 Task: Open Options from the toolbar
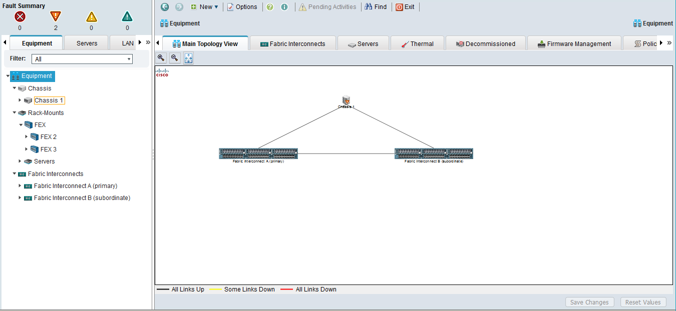click(x=242, y=7)
